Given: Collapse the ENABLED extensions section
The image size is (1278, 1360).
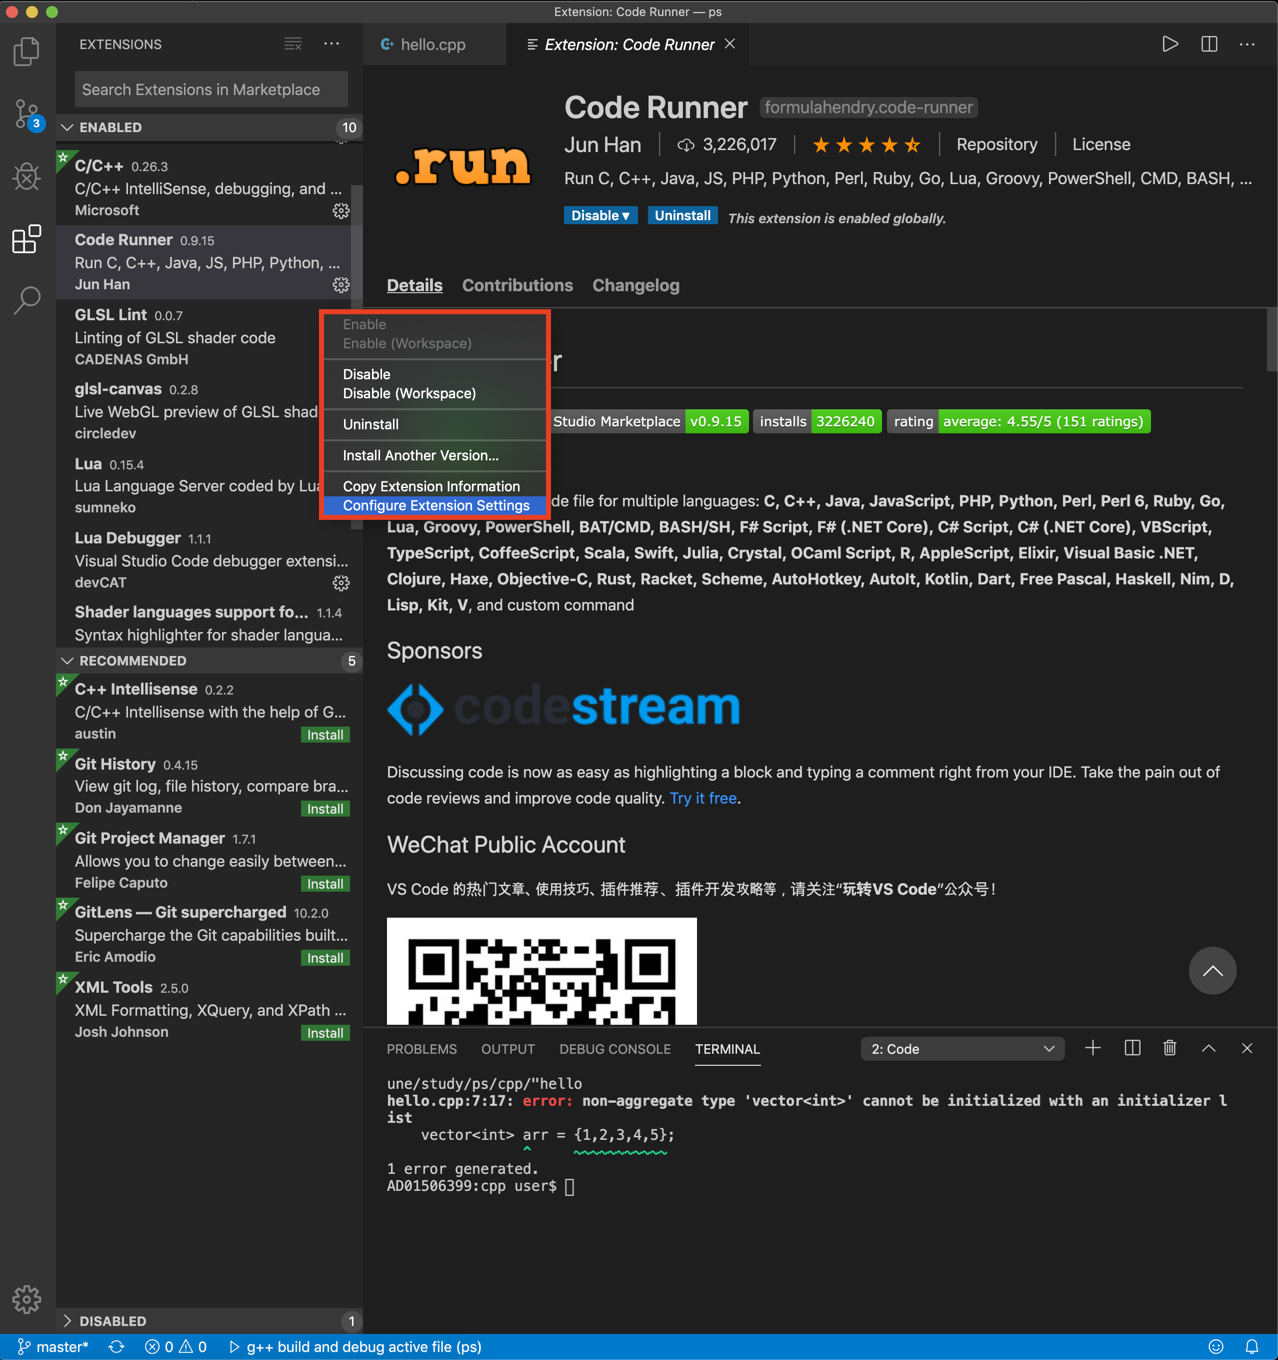Looking at the screenshot, I should click(x=67, y=128).
